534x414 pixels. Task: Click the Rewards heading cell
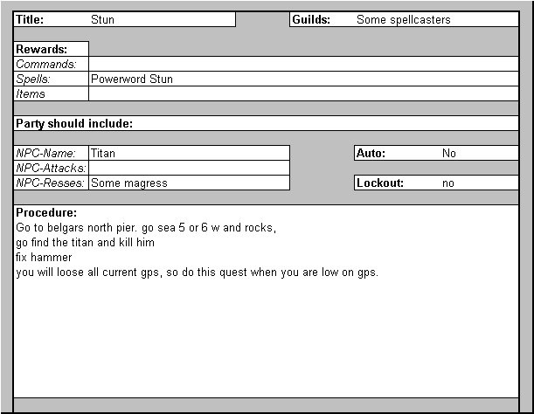click(52, 49)
